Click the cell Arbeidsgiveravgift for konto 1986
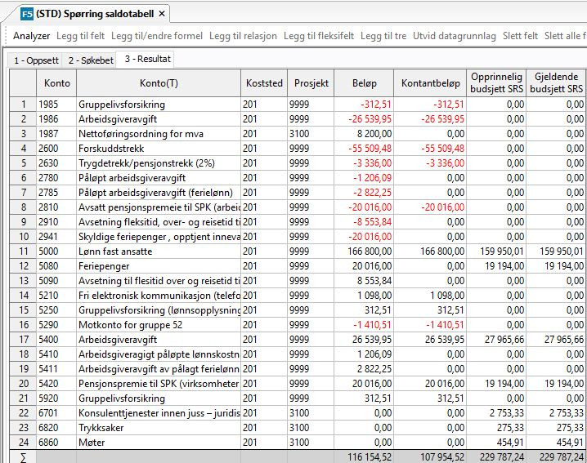 159,119
